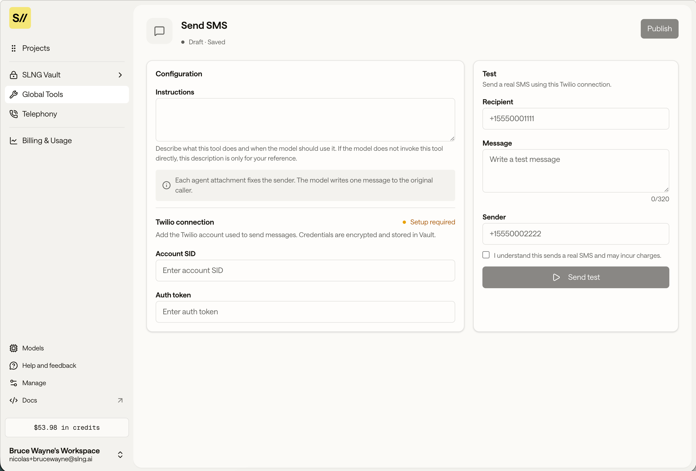696x471 pixels.
Task: Click the 'Setup required' status text
Action: coord(432,222)
